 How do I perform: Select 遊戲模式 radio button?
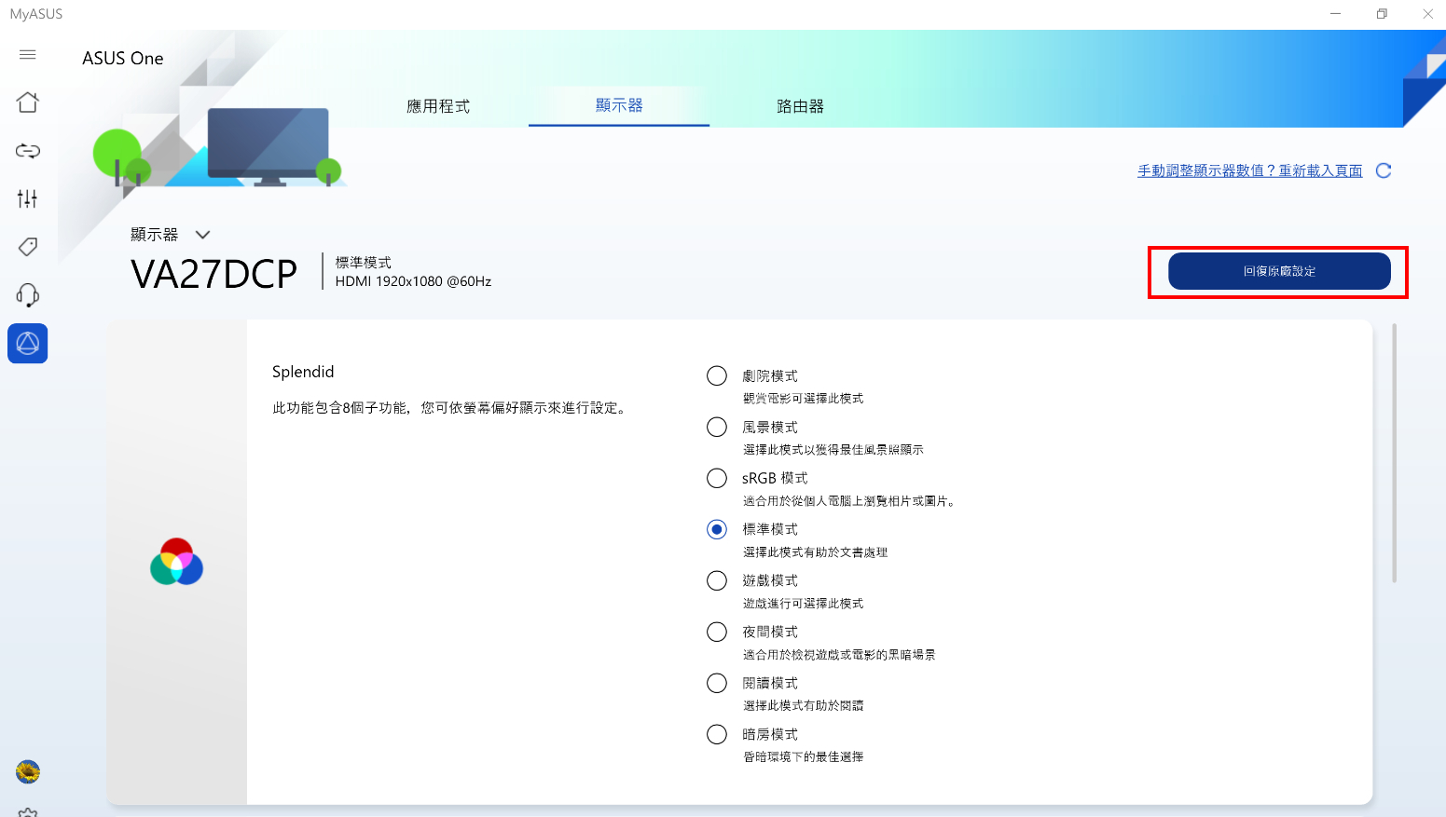click(x=717, y=581)
